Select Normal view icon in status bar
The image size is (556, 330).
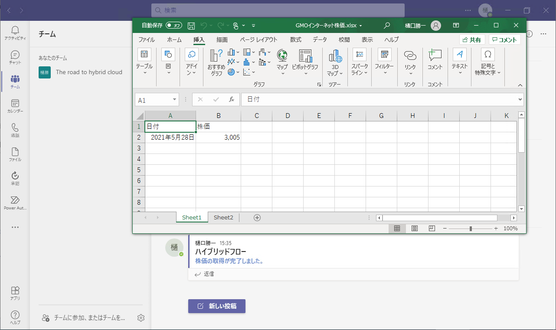(397, 229)
